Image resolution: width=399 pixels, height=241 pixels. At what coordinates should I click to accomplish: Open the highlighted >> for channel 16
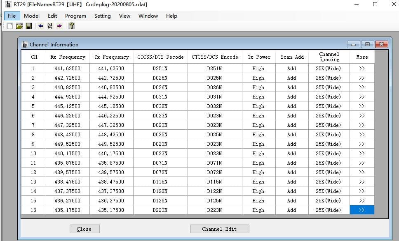[361, 210]
